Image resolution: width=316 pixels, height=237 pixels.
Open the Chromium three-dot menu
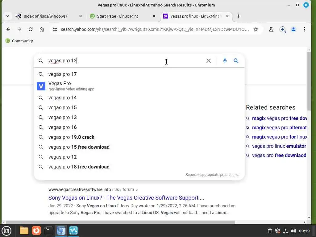304,29
